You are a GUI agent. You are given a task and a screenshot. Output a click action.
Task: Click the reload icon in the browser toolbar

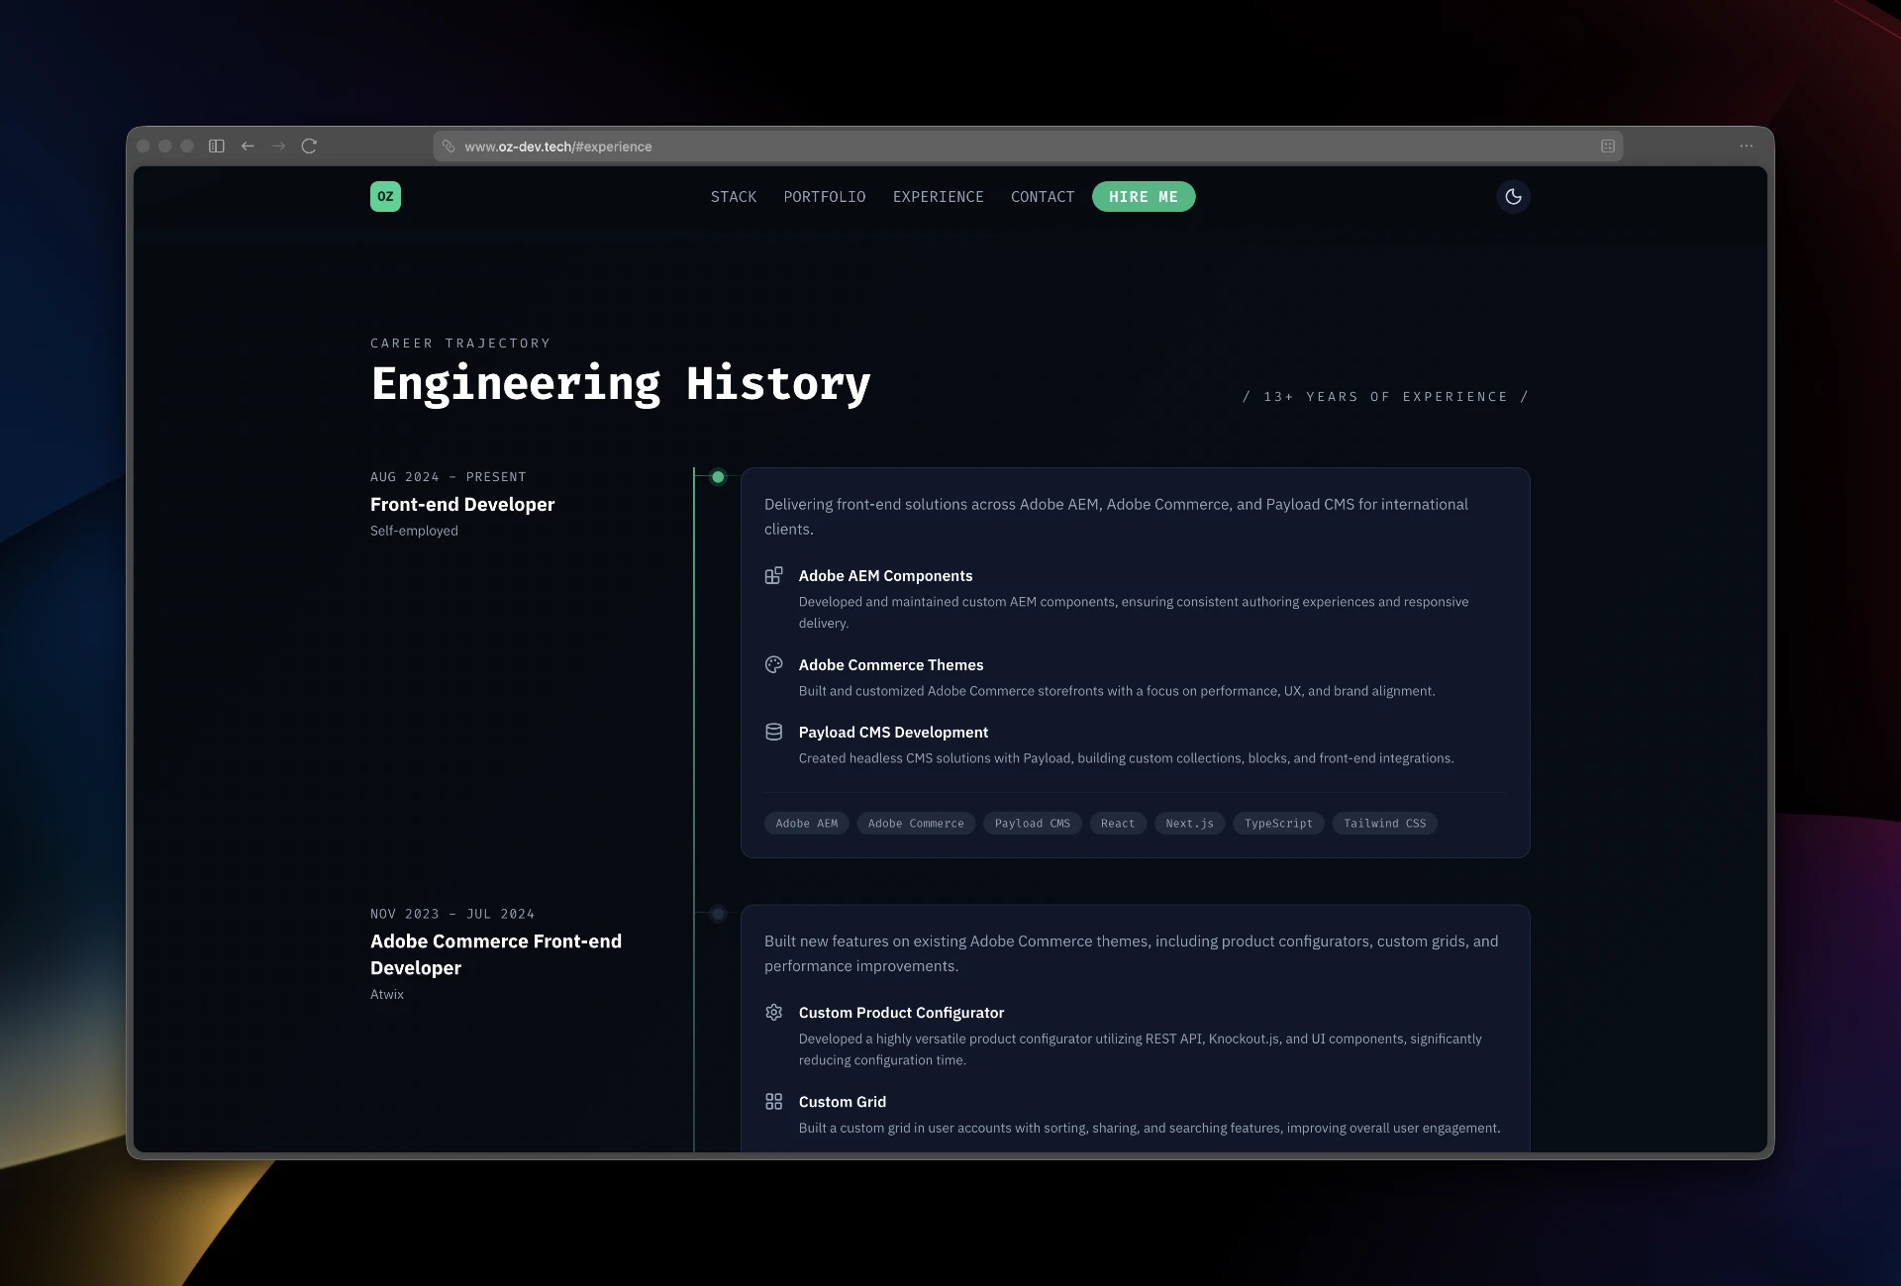[309, 146]
